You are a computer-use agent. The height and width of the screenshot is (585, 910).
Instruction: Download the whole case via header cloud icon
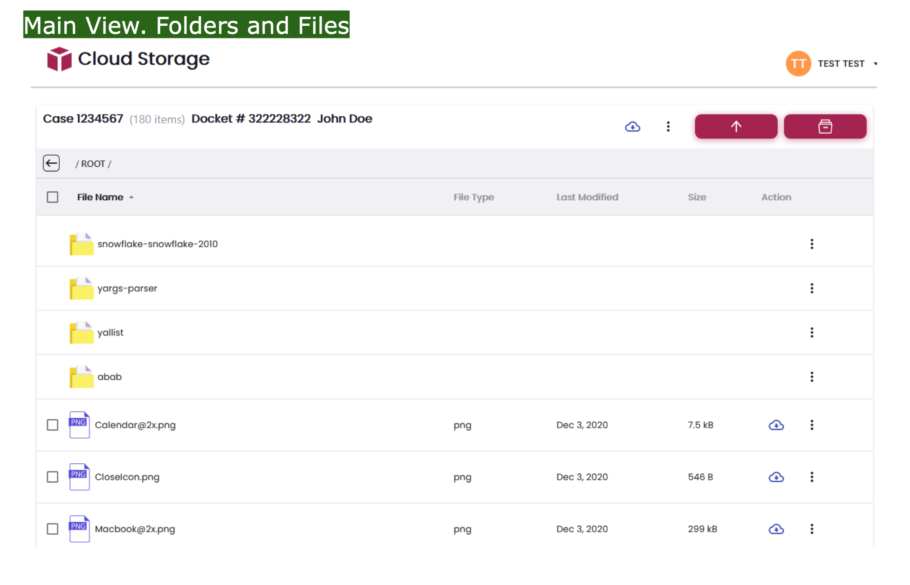point(632,127)
